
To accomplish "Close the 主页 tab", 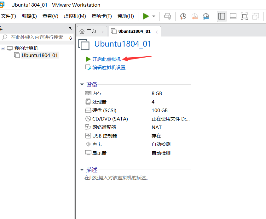I will [103, 32].
